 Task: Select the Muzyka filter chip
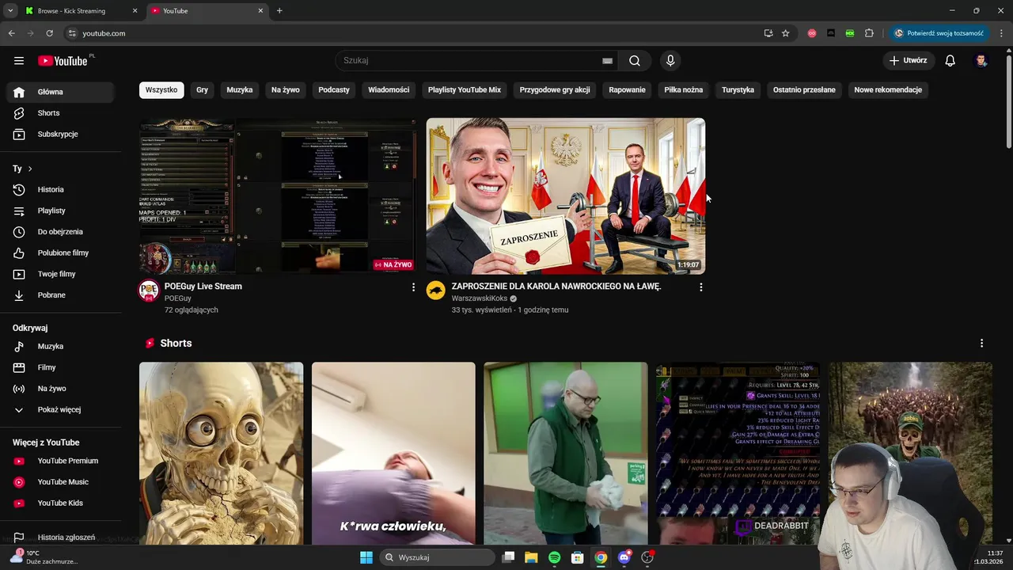click(240, 90)
